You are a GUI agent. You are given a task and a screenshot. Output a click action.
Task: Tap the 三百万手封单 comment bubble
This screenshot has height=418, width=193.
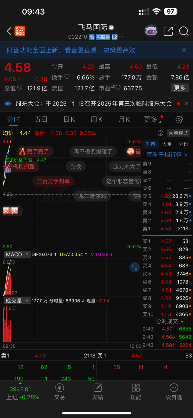(53, 181)
